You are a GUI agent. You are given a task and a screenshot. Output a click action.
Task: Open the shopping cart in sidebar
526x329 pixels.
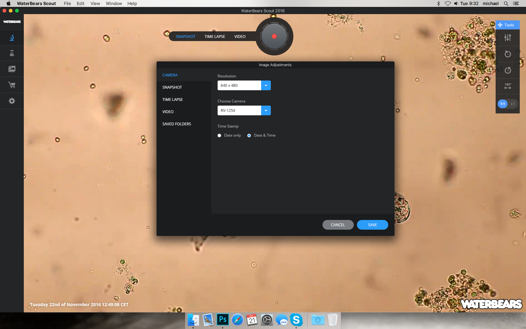click(x=12, y=85)
